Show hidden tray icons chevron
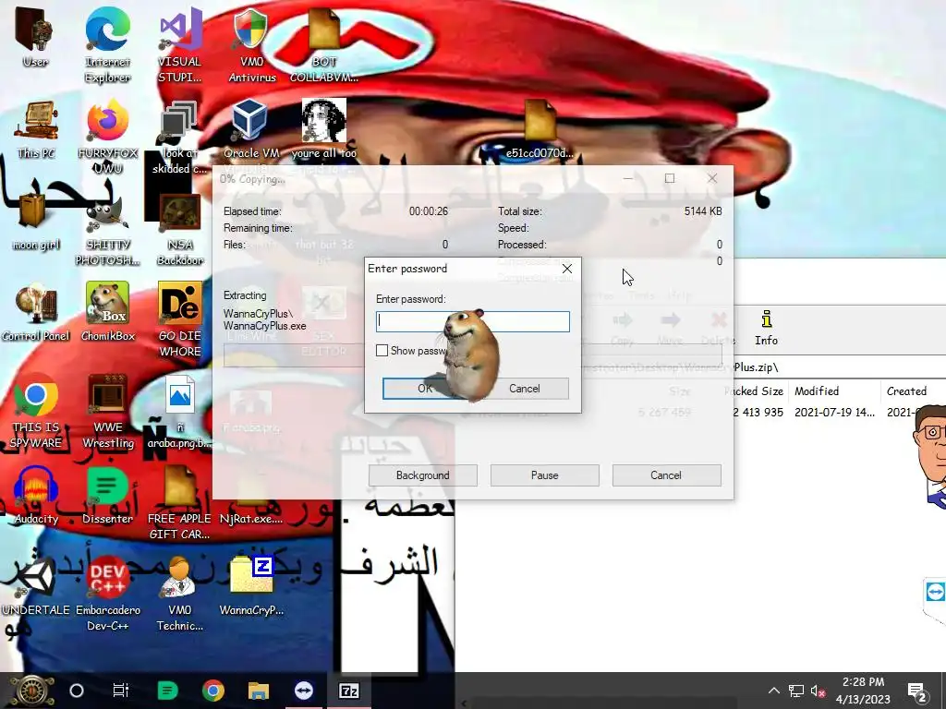This screenshot has width=946, height=709. 773,691
